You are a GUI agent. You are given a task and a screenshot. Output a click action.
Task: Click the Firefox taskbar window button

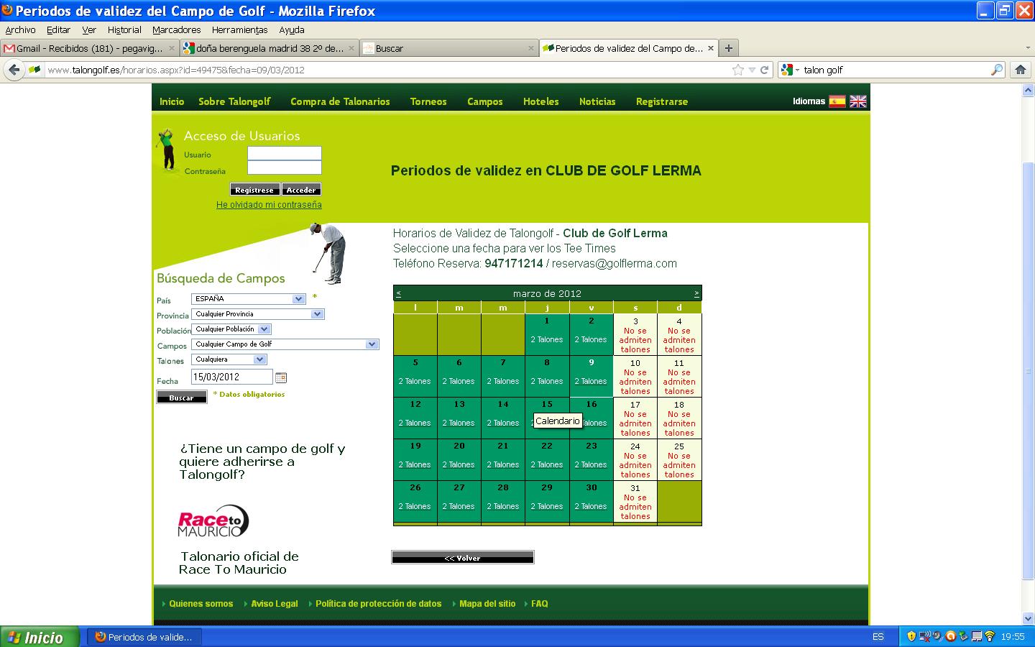pyautogui.click(x=144, y=637)
